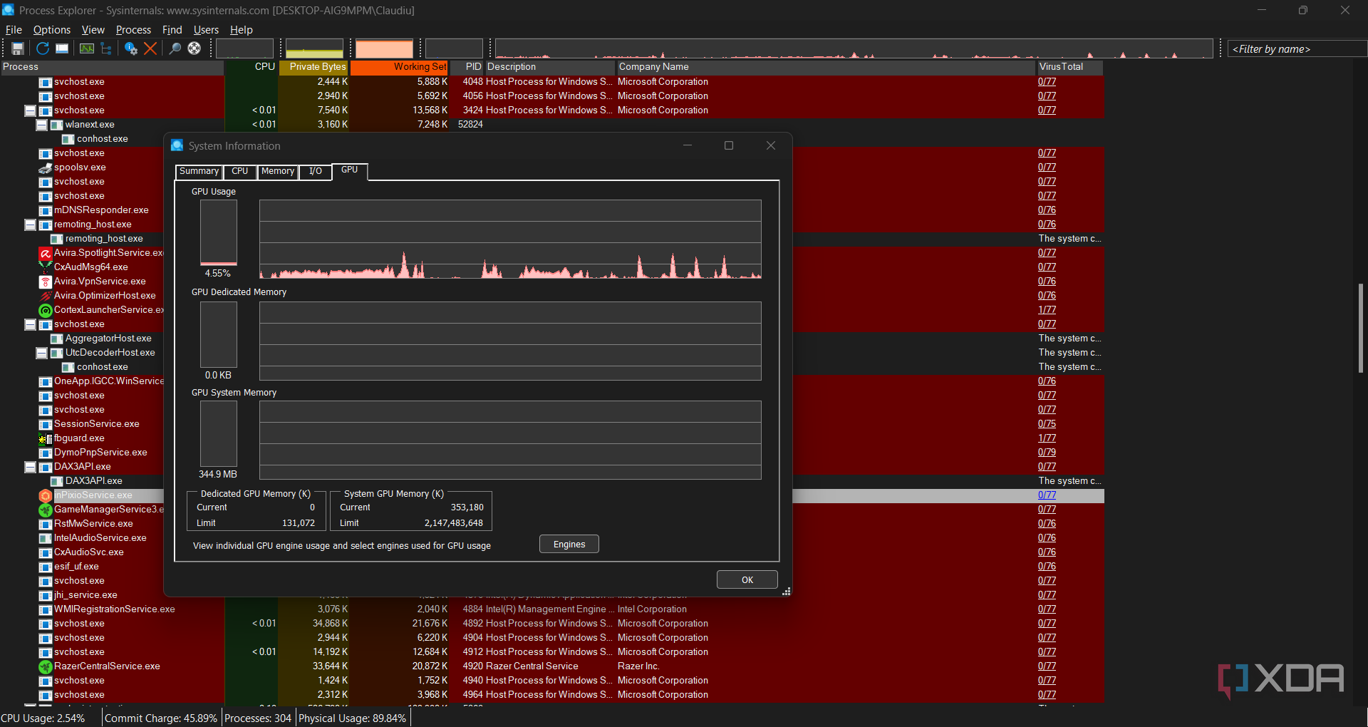Open the Options menu

[x=51, y=29]
